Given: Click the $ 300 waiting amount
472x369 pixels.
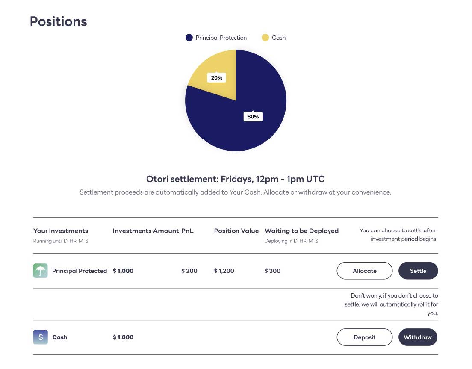Looking at the screenshot, I should tap(272, 271).
